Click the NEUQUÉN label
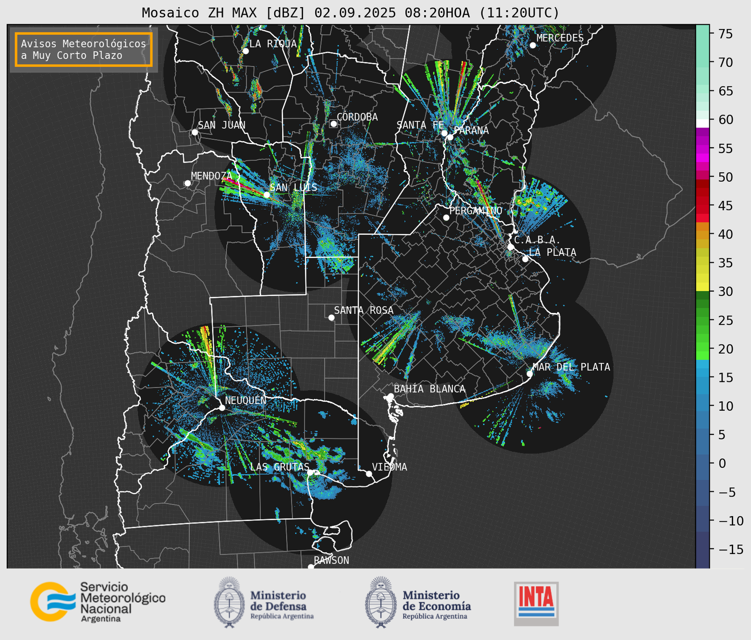 pos(246,400)
